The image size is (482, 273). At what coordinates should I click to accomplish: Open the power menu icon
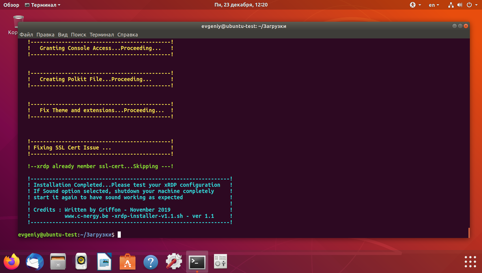click(x=469, y=5)
